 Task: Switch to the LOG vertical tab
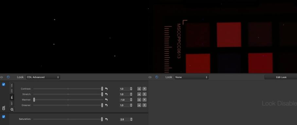point(12,91)
